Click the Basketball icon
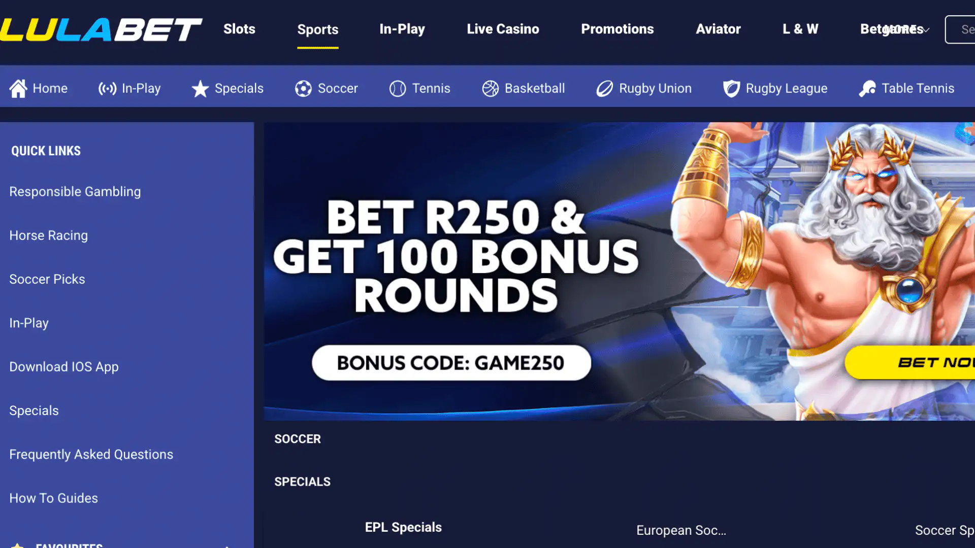The image size is (975, 548). [x=491, y=89]
